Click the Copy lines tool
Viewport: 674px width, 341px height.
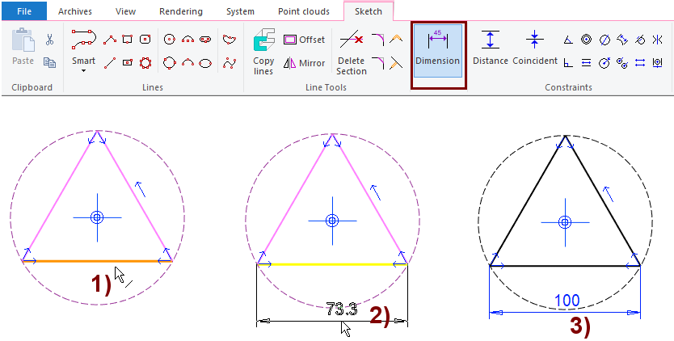pos(264,50)
